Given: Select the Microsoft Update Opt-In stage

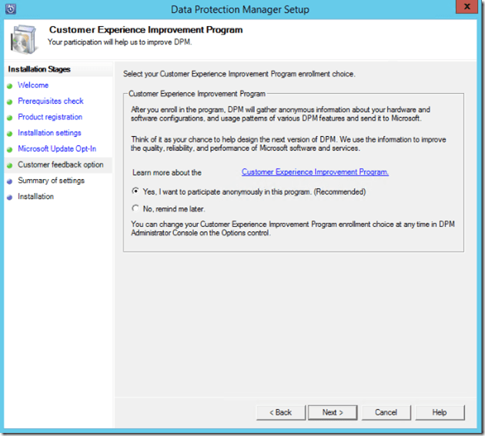Looking at the screenshot, I should (57, 149).
